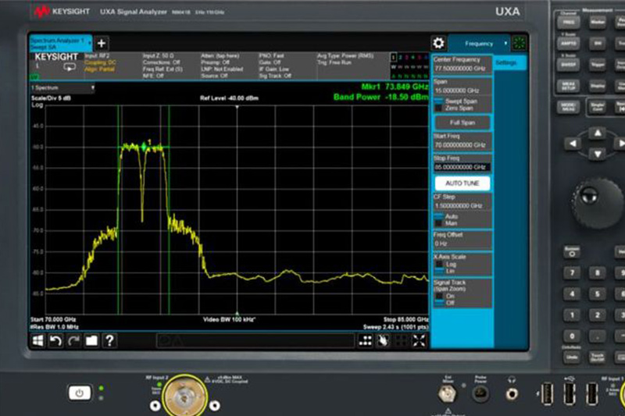Open the Windows start menu icon

click(x=37, y=340)
